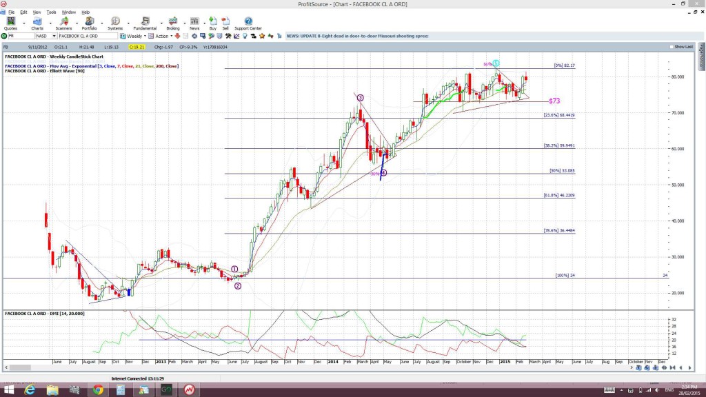Expand the Portfolio dropdown arrow
Viewport: 706px width, 397px height.
[x=102, y=23]
